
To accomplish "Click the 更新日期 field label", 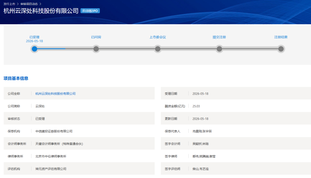I will [x=171, y=119].
